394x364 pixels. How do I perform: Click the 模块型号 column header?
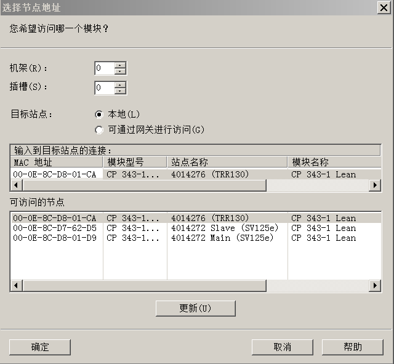coord(135,162)
